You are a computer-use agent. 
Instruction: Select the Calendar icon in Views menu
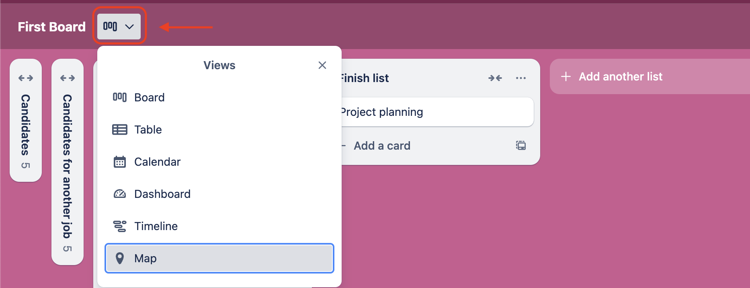click(x=119, y=161)
